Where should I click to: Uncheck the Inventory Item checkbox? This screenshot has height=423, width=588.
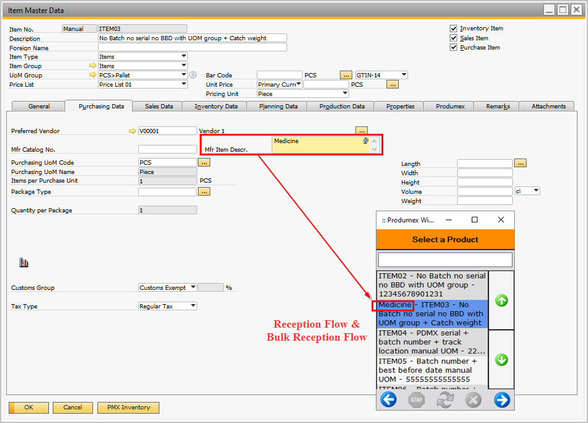point(453,28)
